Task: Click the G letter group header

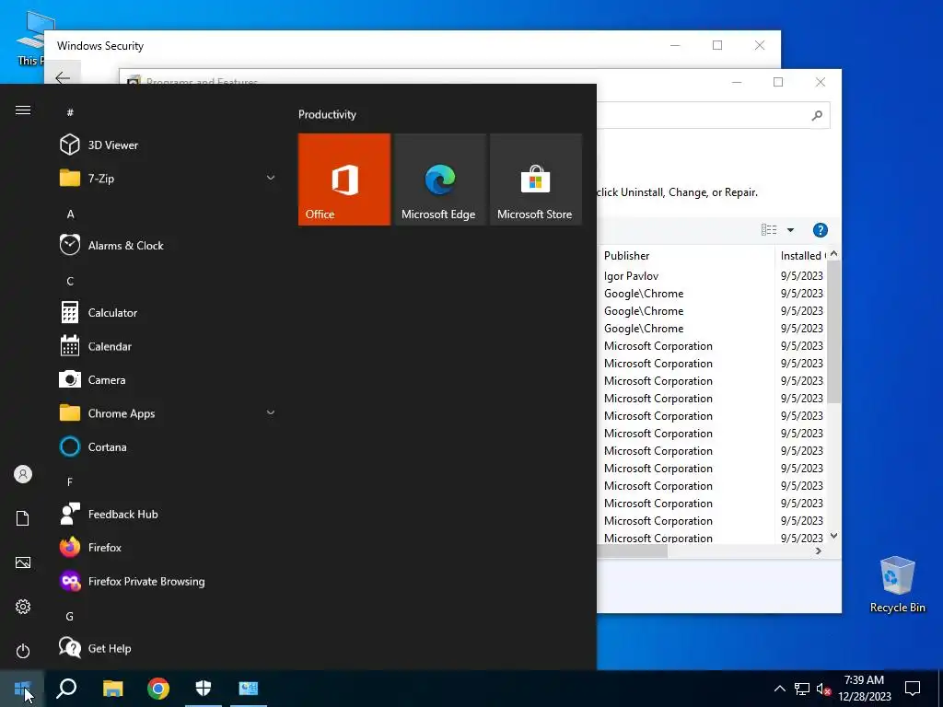Action: pyautogui.click(x=70, y=616)
